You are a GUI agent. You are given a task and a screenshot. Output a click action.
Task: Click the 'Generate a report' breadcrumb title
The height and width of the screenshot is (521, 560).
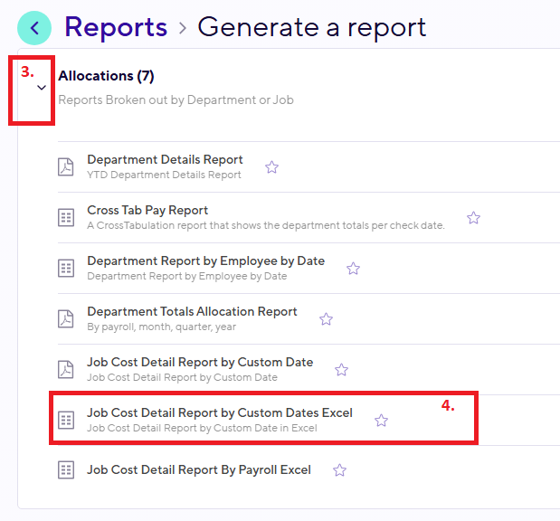[312, 27]
